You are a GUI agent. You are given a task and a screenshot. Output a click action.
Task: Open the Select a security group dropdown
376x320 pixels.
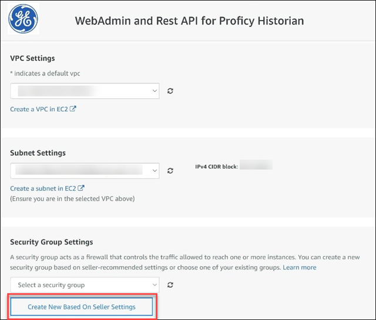tap(85, 285)
